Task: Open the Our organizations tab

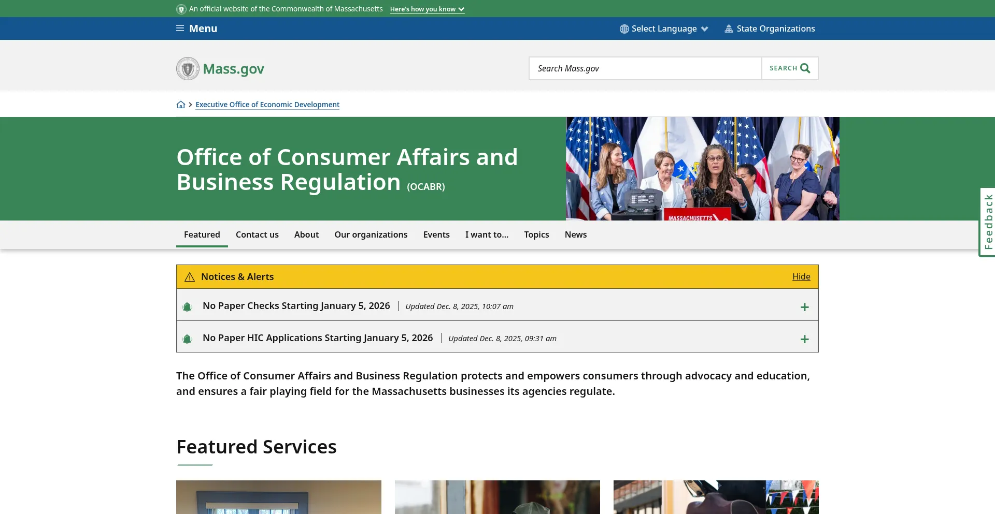Action: [x=371, y=234]
